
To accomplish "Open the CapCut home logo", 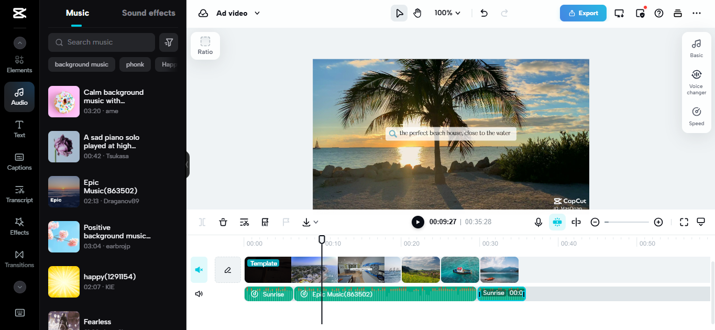I will coord(19,13).
